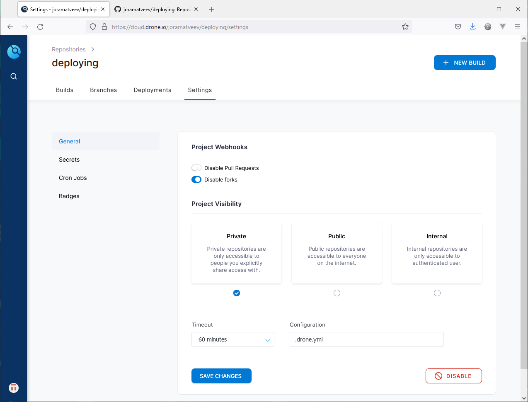
Task: Click the scrollbar down arrow
Action: 524,398
